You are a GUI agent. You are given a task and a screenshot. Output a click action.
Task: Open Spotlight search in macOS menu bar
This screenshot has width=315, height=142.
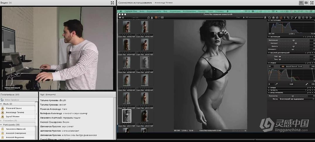tap(306, 11)
